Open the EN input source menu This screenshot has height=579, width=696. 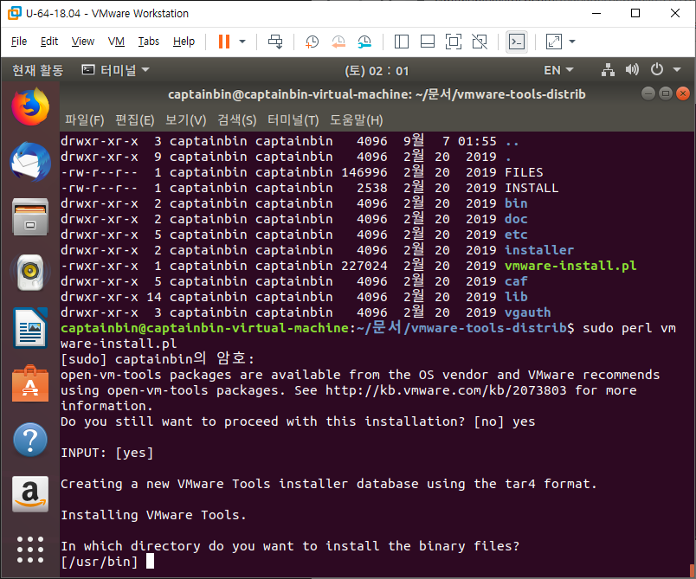(x=558, y=70)
